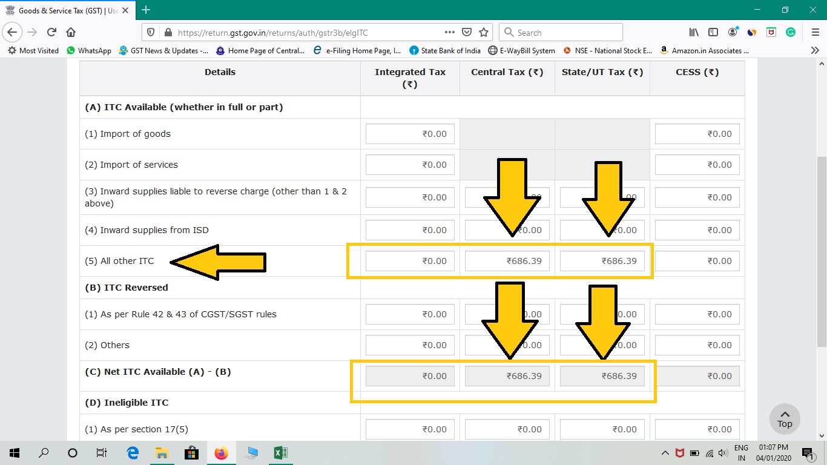
Task: Toggle the Firefox sidebar icon
Action: [713, 31]
